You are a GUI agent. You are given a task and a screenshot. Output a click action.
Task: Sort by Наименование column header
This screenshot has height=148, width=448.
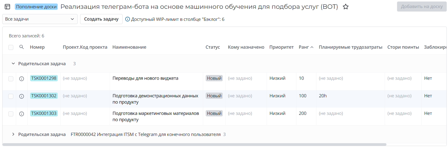click(x=129, y=47)
